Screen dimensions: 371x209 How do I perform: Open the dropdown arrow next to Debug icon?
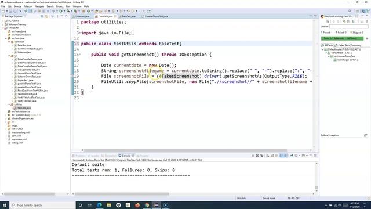tap(57, 11)
